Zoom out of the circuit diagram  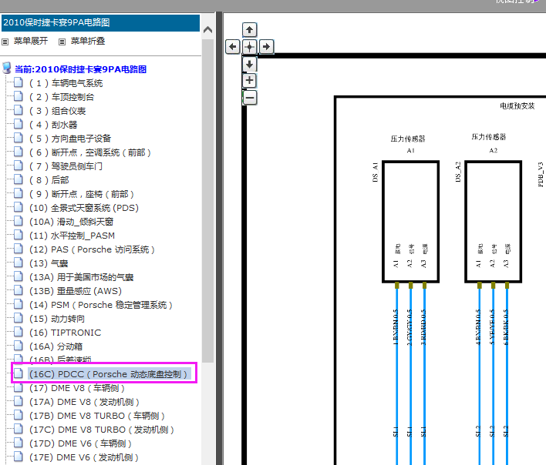pos(249,98)
